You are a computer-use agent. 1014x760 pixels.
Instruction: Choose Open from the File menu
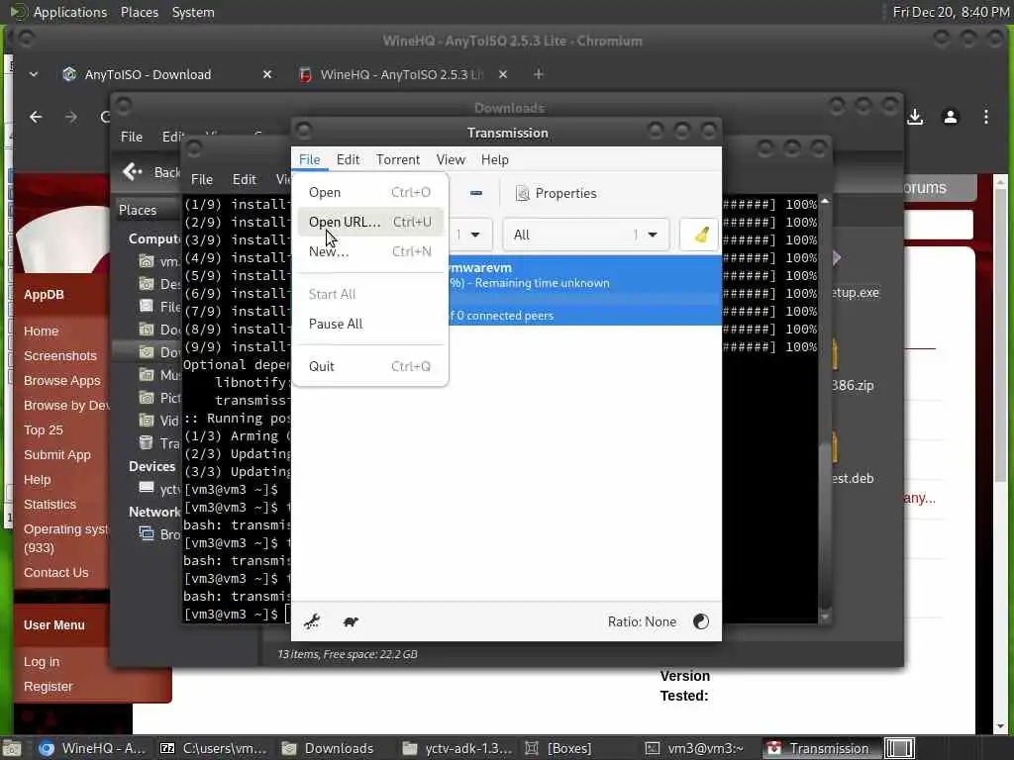tap(370, 192)
